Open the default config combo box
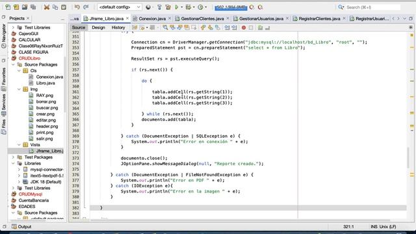The height and width of the screenshot is (234, 416). pyautogui.click(x=120, y=7)
